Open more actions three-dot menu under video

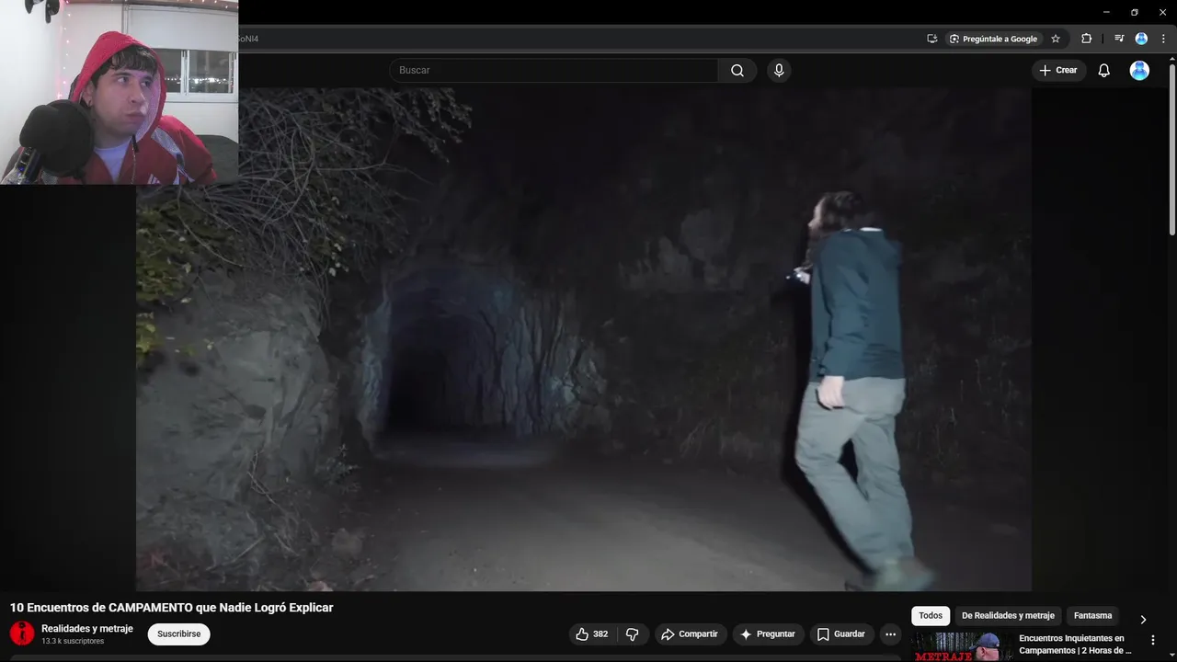point(890,634)
